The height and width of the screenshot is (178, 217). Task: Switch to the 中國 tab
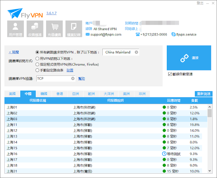pos(28,94)
